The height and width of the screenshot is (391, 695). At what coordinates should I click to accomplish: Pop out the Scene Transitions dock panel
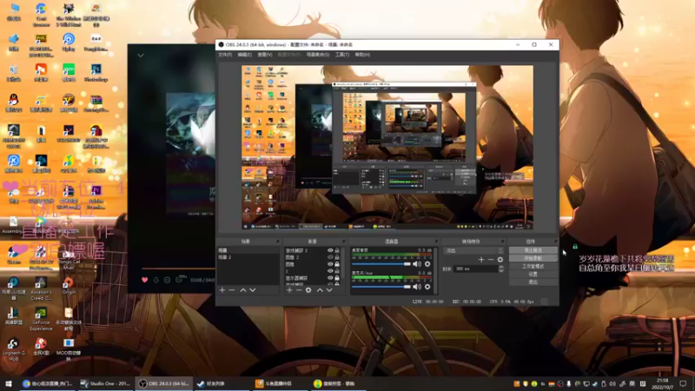pyautogui.click(x=503, y=242)
